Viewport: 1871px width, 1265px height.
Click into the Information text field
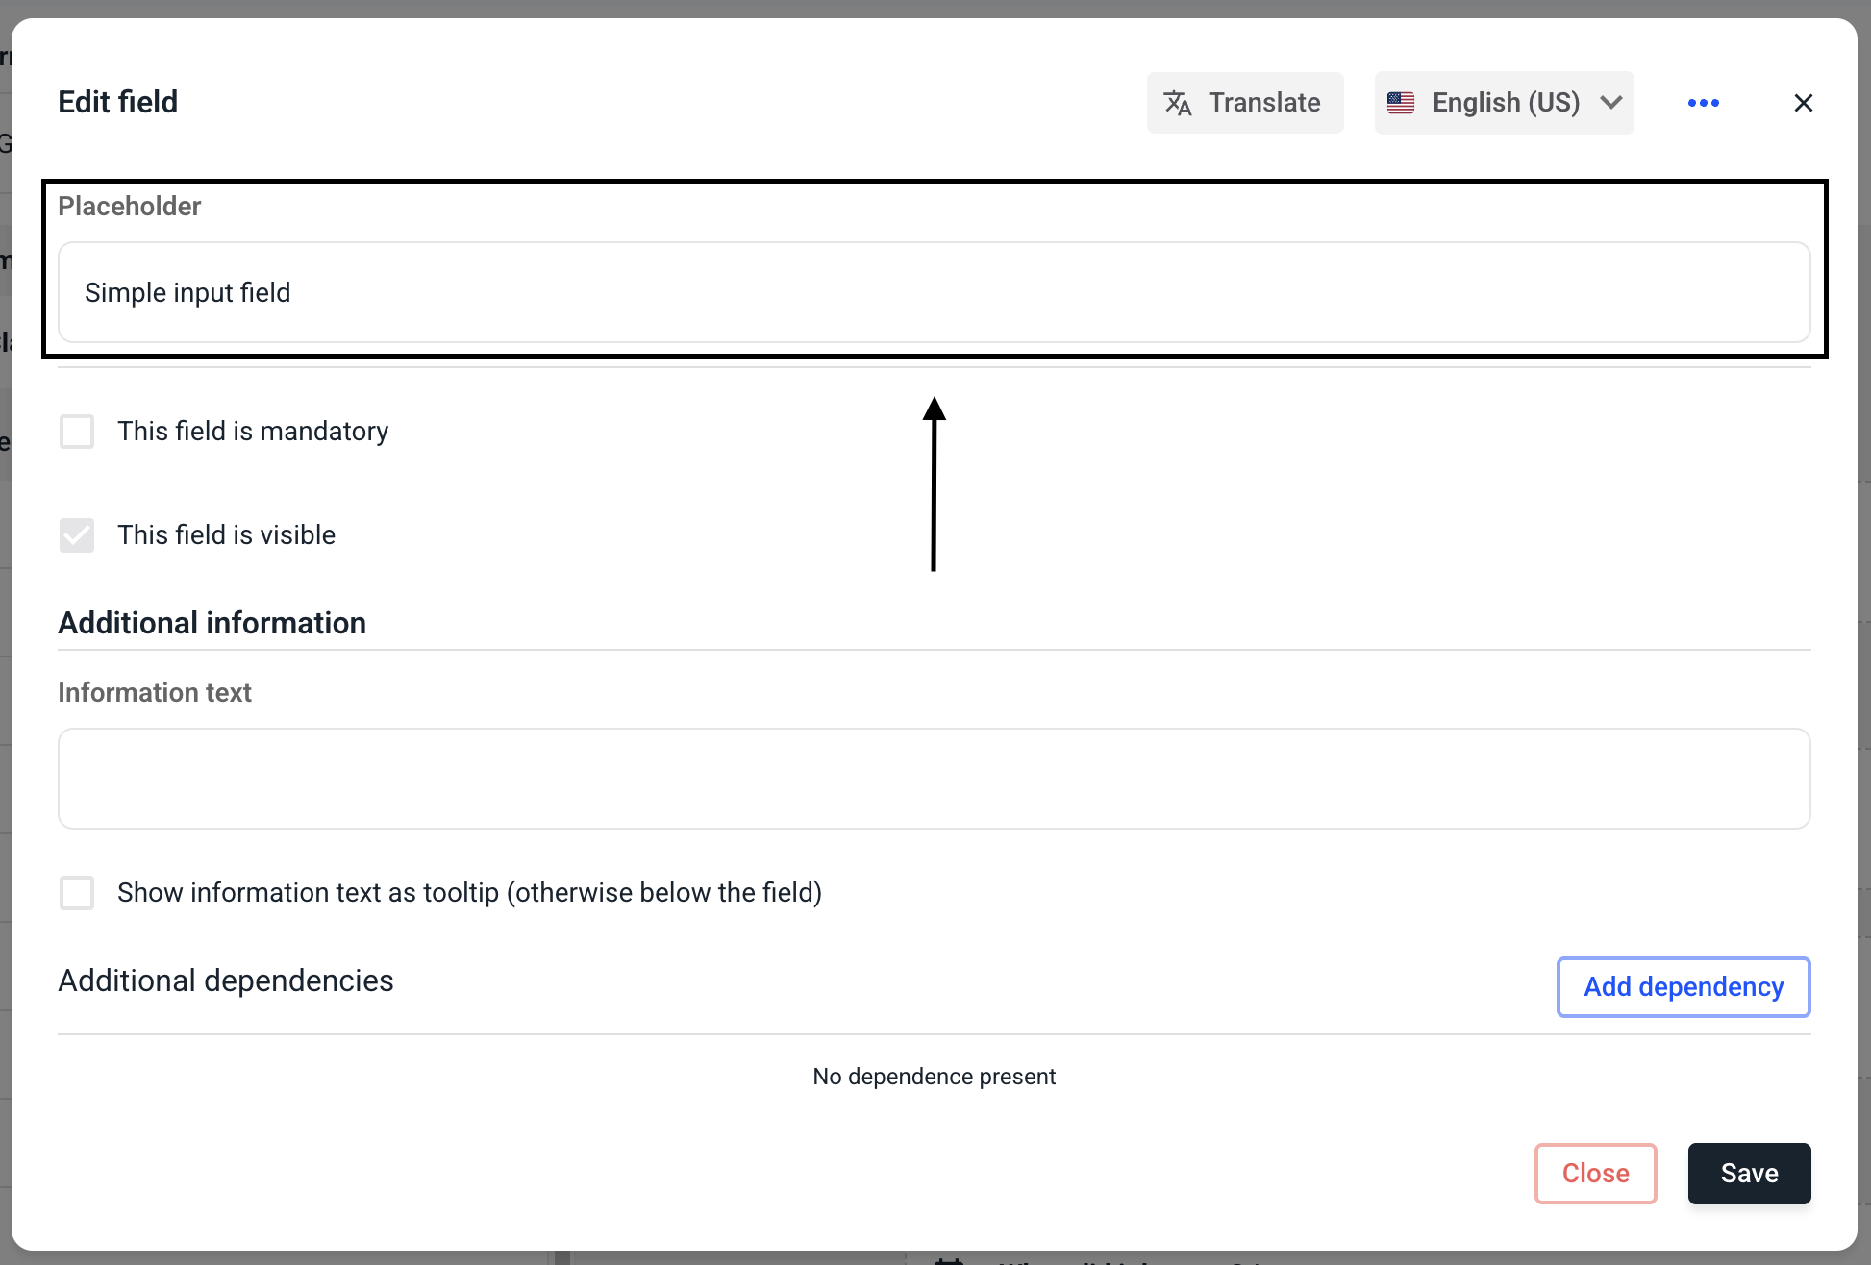pyautogui.click(x=934, y=779)
